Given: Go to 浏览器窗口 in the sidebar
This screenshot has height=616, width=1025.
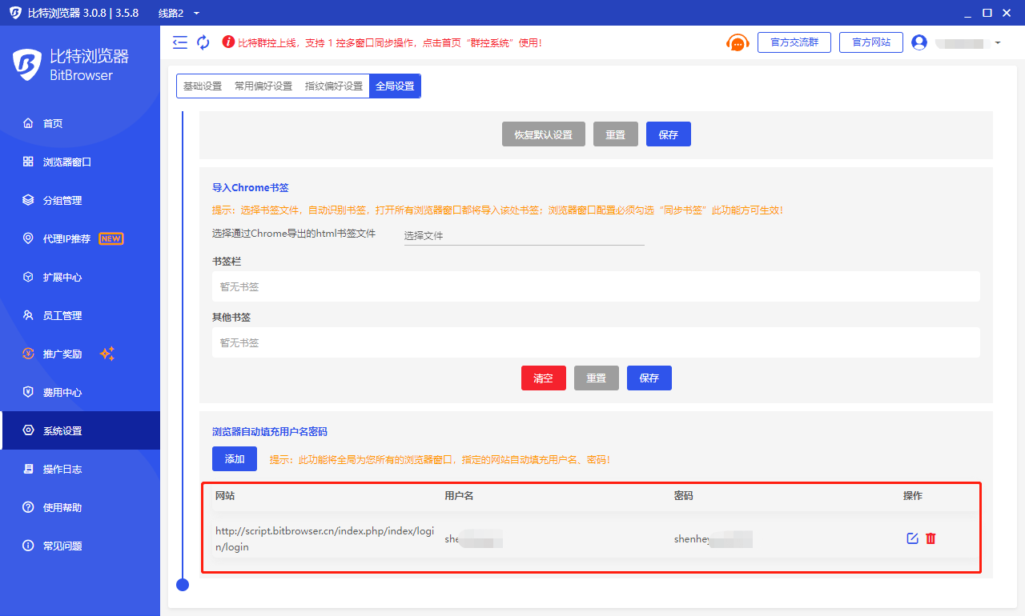Looking at the screenshot, I should click(67, 162).
